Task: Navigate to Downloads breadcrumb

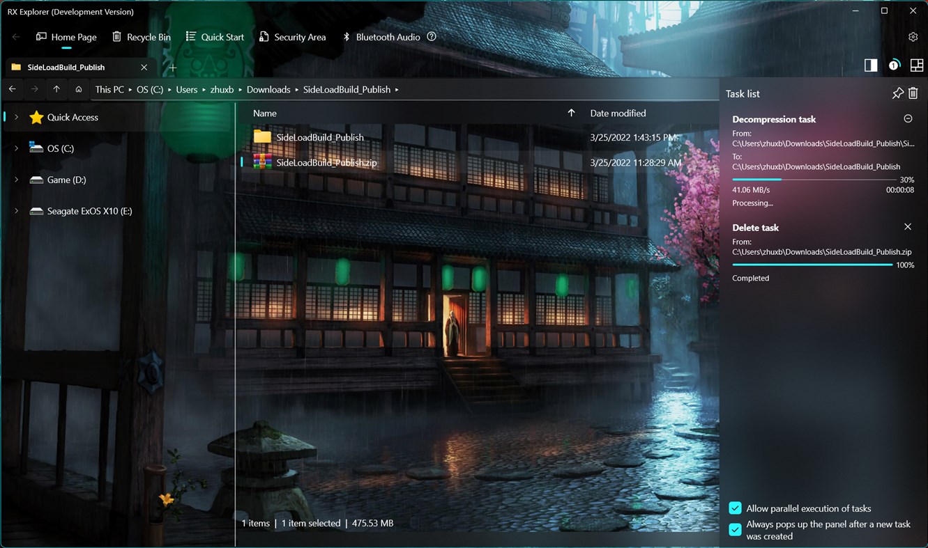Action: pyautogui.click(x=268, y=89)
